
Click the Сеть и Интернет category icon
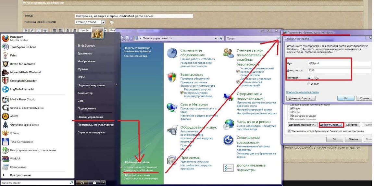pos(171,107)
